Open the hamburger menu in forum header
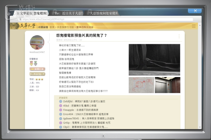This screenshot has width=211, height=140. tap(194, 26)
